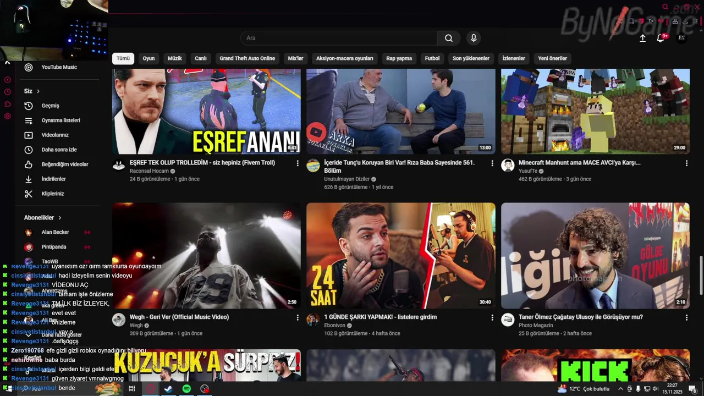This screenshot has height=396, width=704.
Task: Select the Yeni öneriler chip
Action: (x=552, y=58)
